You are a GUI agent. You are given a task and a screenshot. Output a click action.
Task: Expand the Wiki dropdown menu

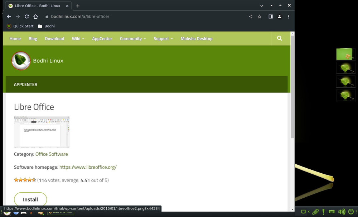click(78, 39)
